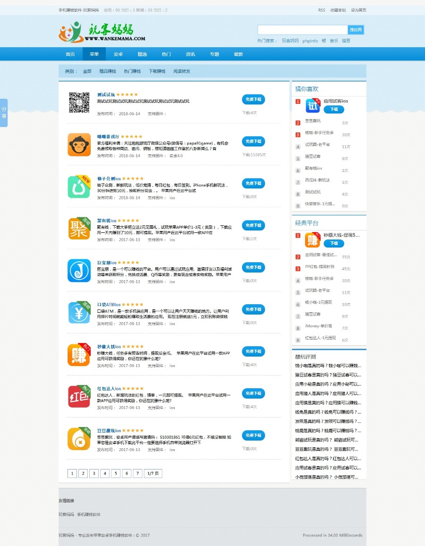Image resolution: width=425 pixels, height=546 pixels.
Task: Open the RSS link in header
Action: pos(322,10)
